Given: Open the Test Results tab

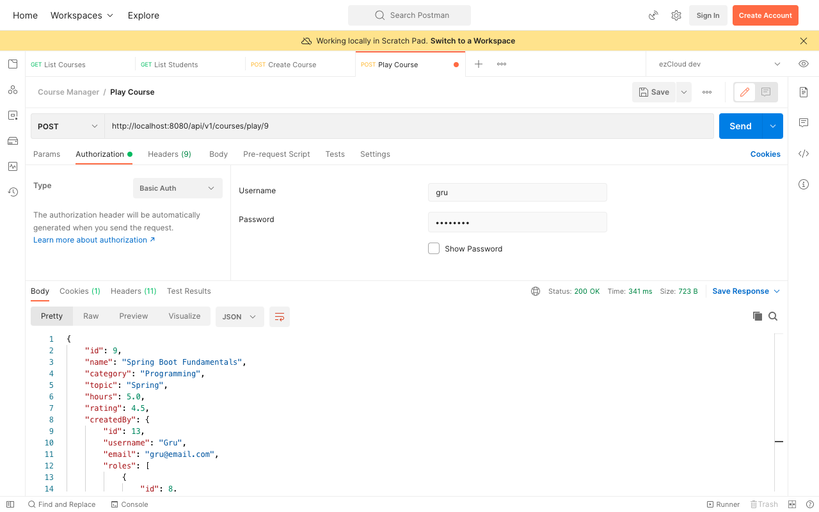Looking at the screenshot, I should (189, 291).
